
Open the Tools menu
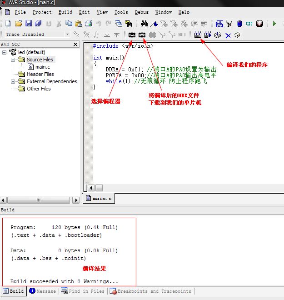(121, 12)
